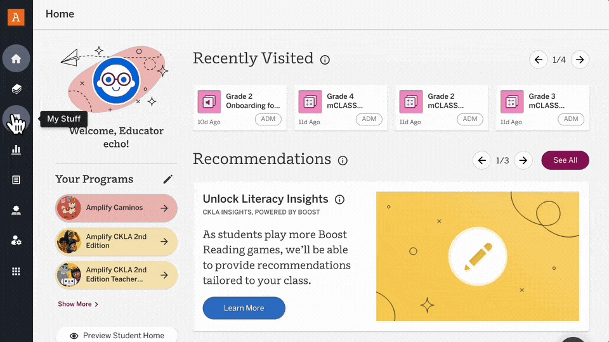Open the bar chart Reporting icon

click(x=16, y=149)
